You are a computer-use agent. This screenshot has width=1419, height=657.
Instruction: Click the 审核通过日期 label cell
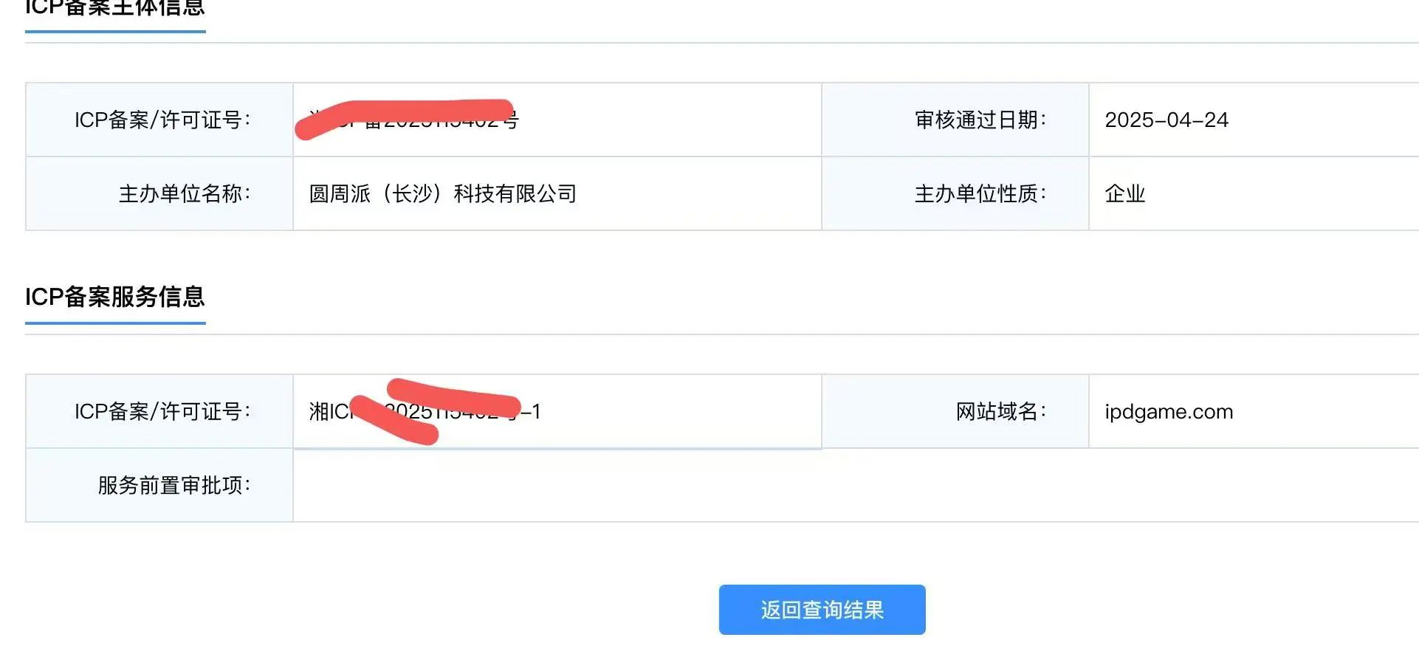[955, 120]
